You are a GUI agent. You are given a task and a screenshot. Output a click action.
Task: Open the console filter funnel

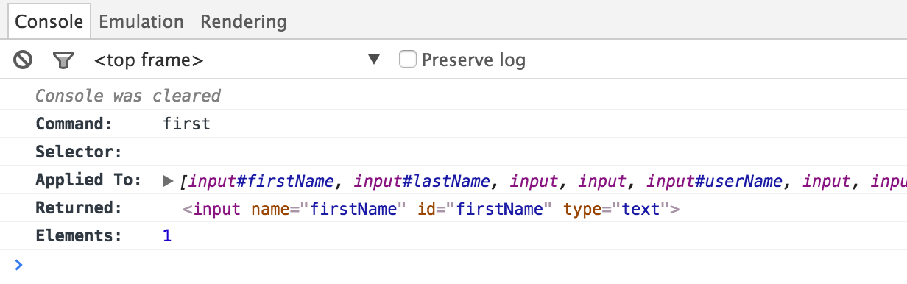click(x=64, y=60)
